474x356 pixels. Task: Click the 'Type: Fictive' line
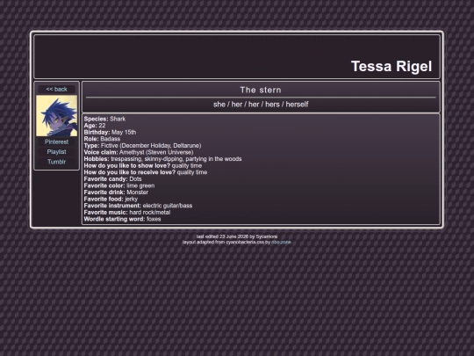pyautogui.click(x=142, y=146)
